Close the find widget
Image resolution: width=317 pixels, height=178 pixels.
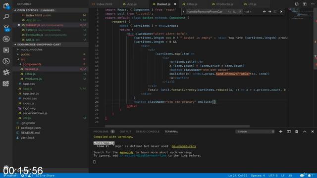pos(281,12)
